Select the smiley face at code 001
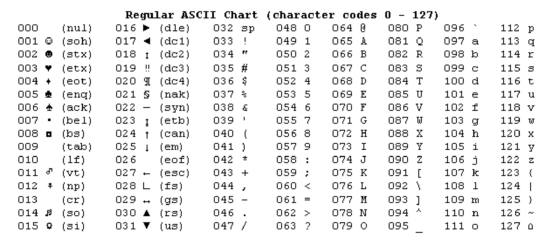Screen dimensions: 552x238 click(x=49, y=41)
